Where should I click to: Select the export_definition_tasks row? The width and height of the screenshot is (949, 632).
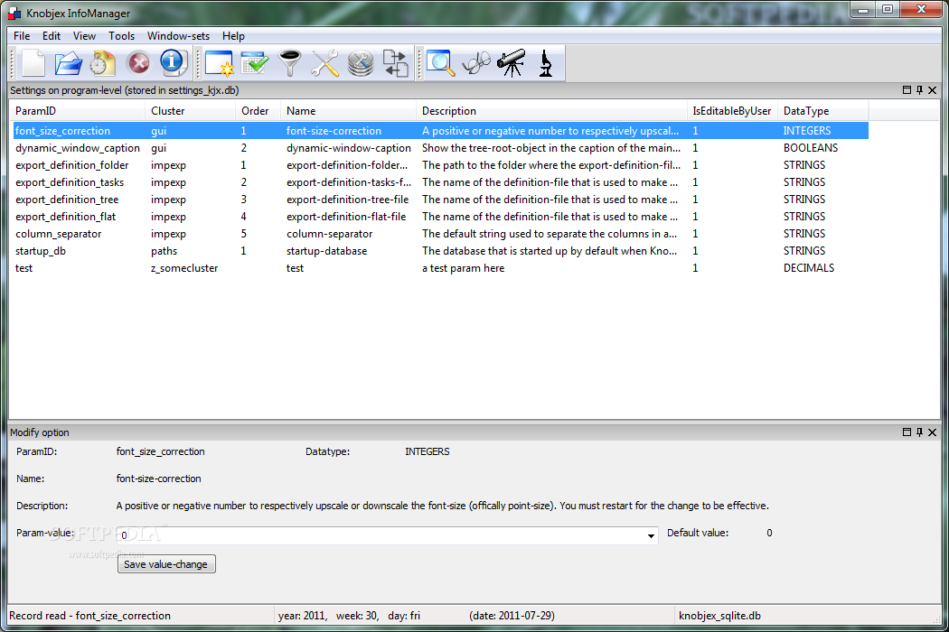441,182
